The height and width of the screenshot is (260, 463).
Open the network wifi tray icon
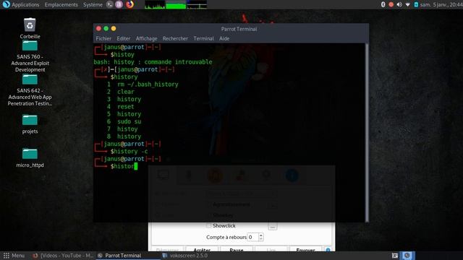[x=407, y=4]
